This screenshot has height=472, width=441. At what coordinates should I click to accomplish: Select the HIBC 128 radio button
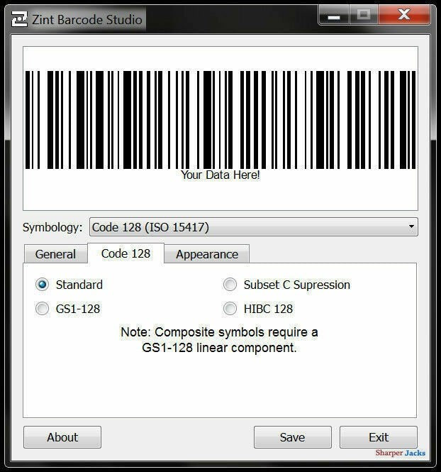pos(230,309)
